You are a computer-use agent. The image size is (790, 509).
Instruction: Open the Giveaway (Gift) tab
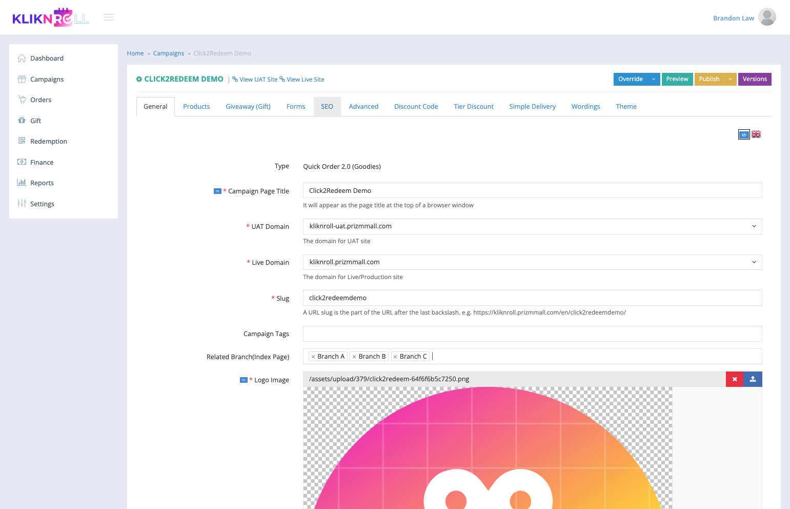(x=248, y=107)
